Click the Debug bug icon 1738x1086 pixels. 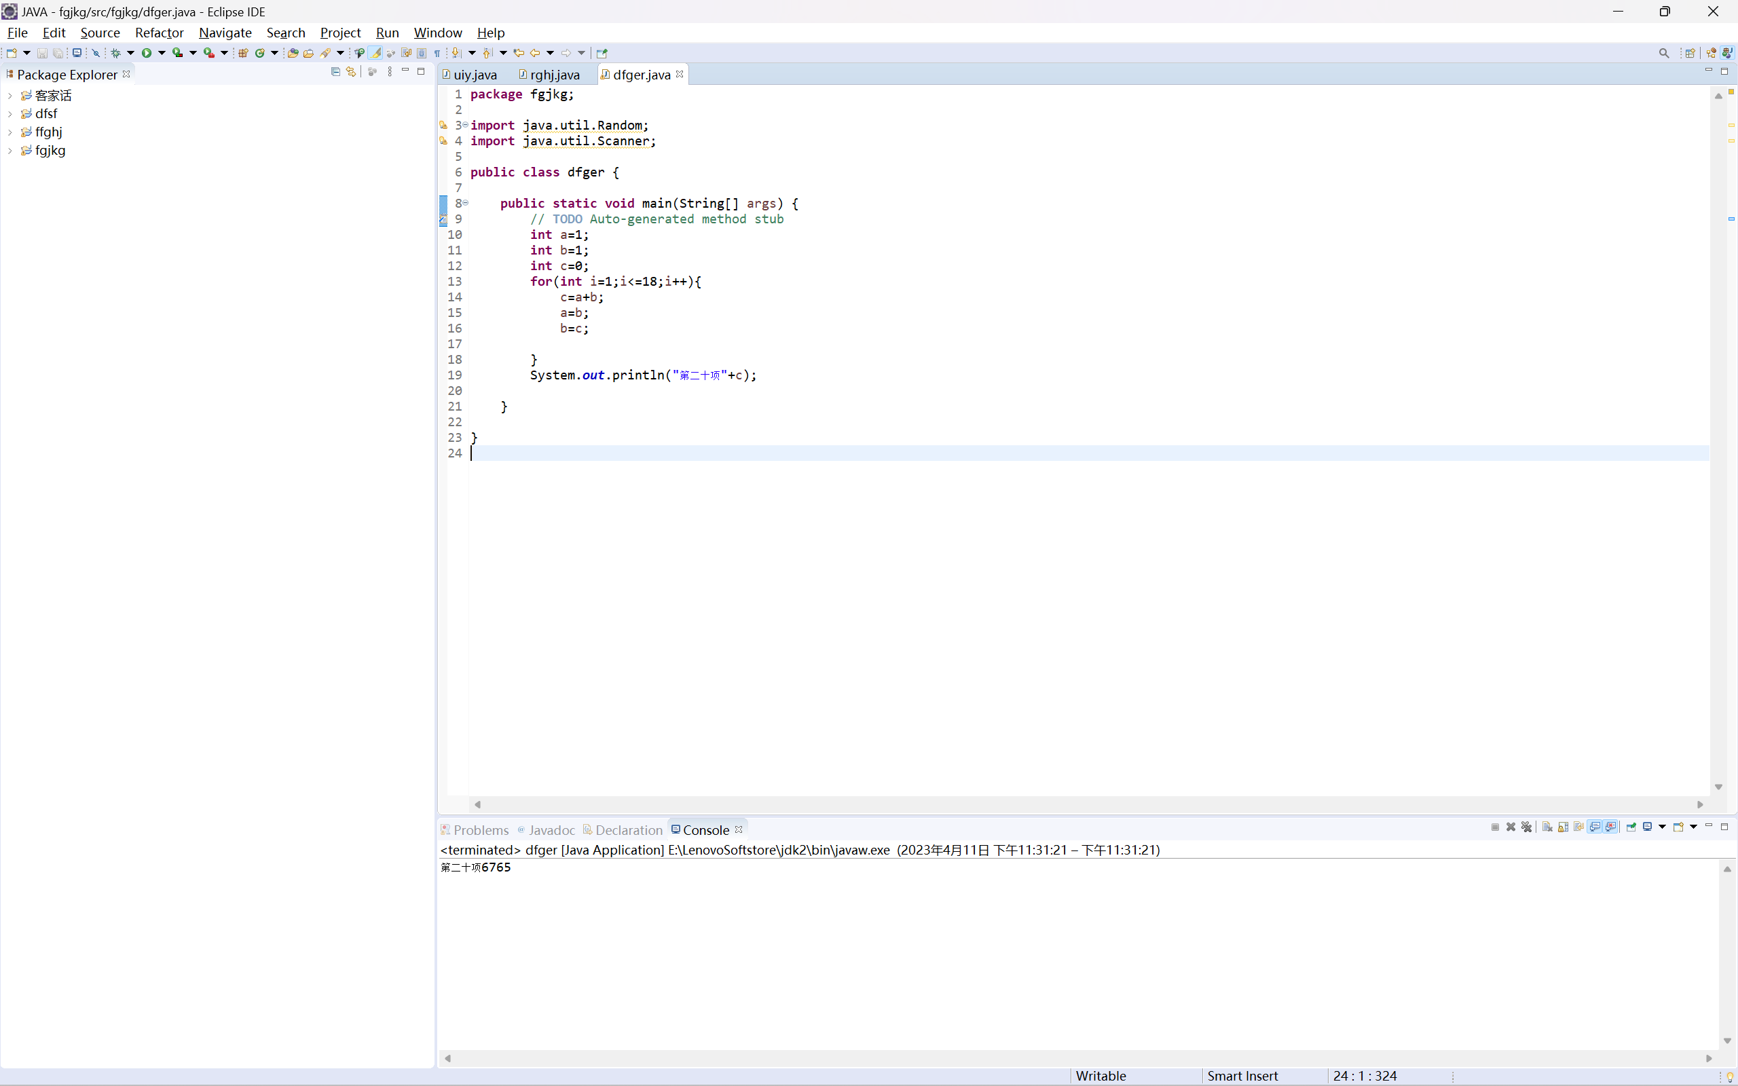115,52
